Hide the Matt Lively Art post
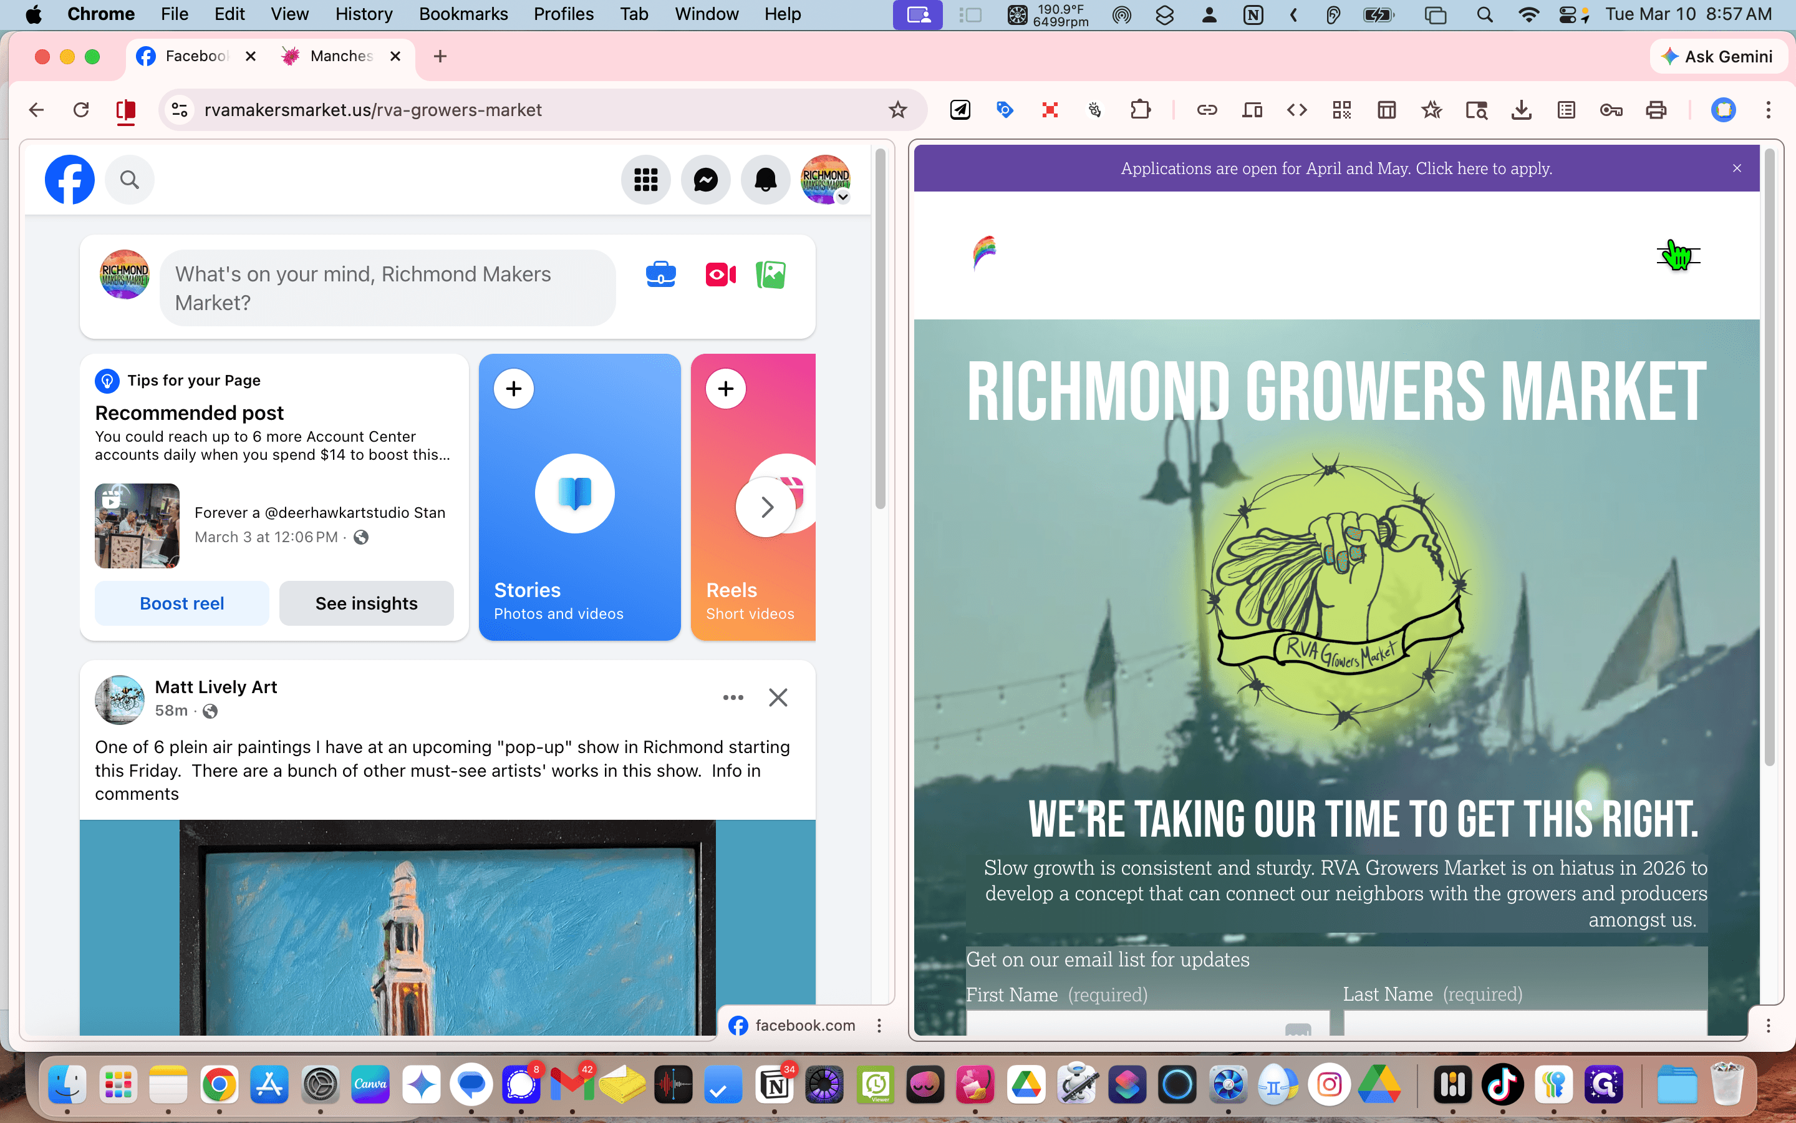Viewport: 1796px width, 1123px height. 778,698
